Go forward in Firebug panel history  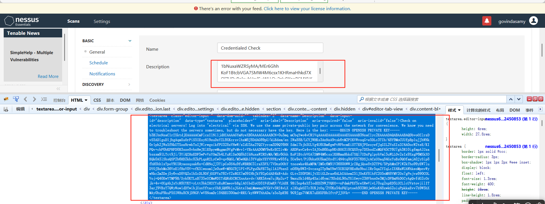[x=34, y=99]
